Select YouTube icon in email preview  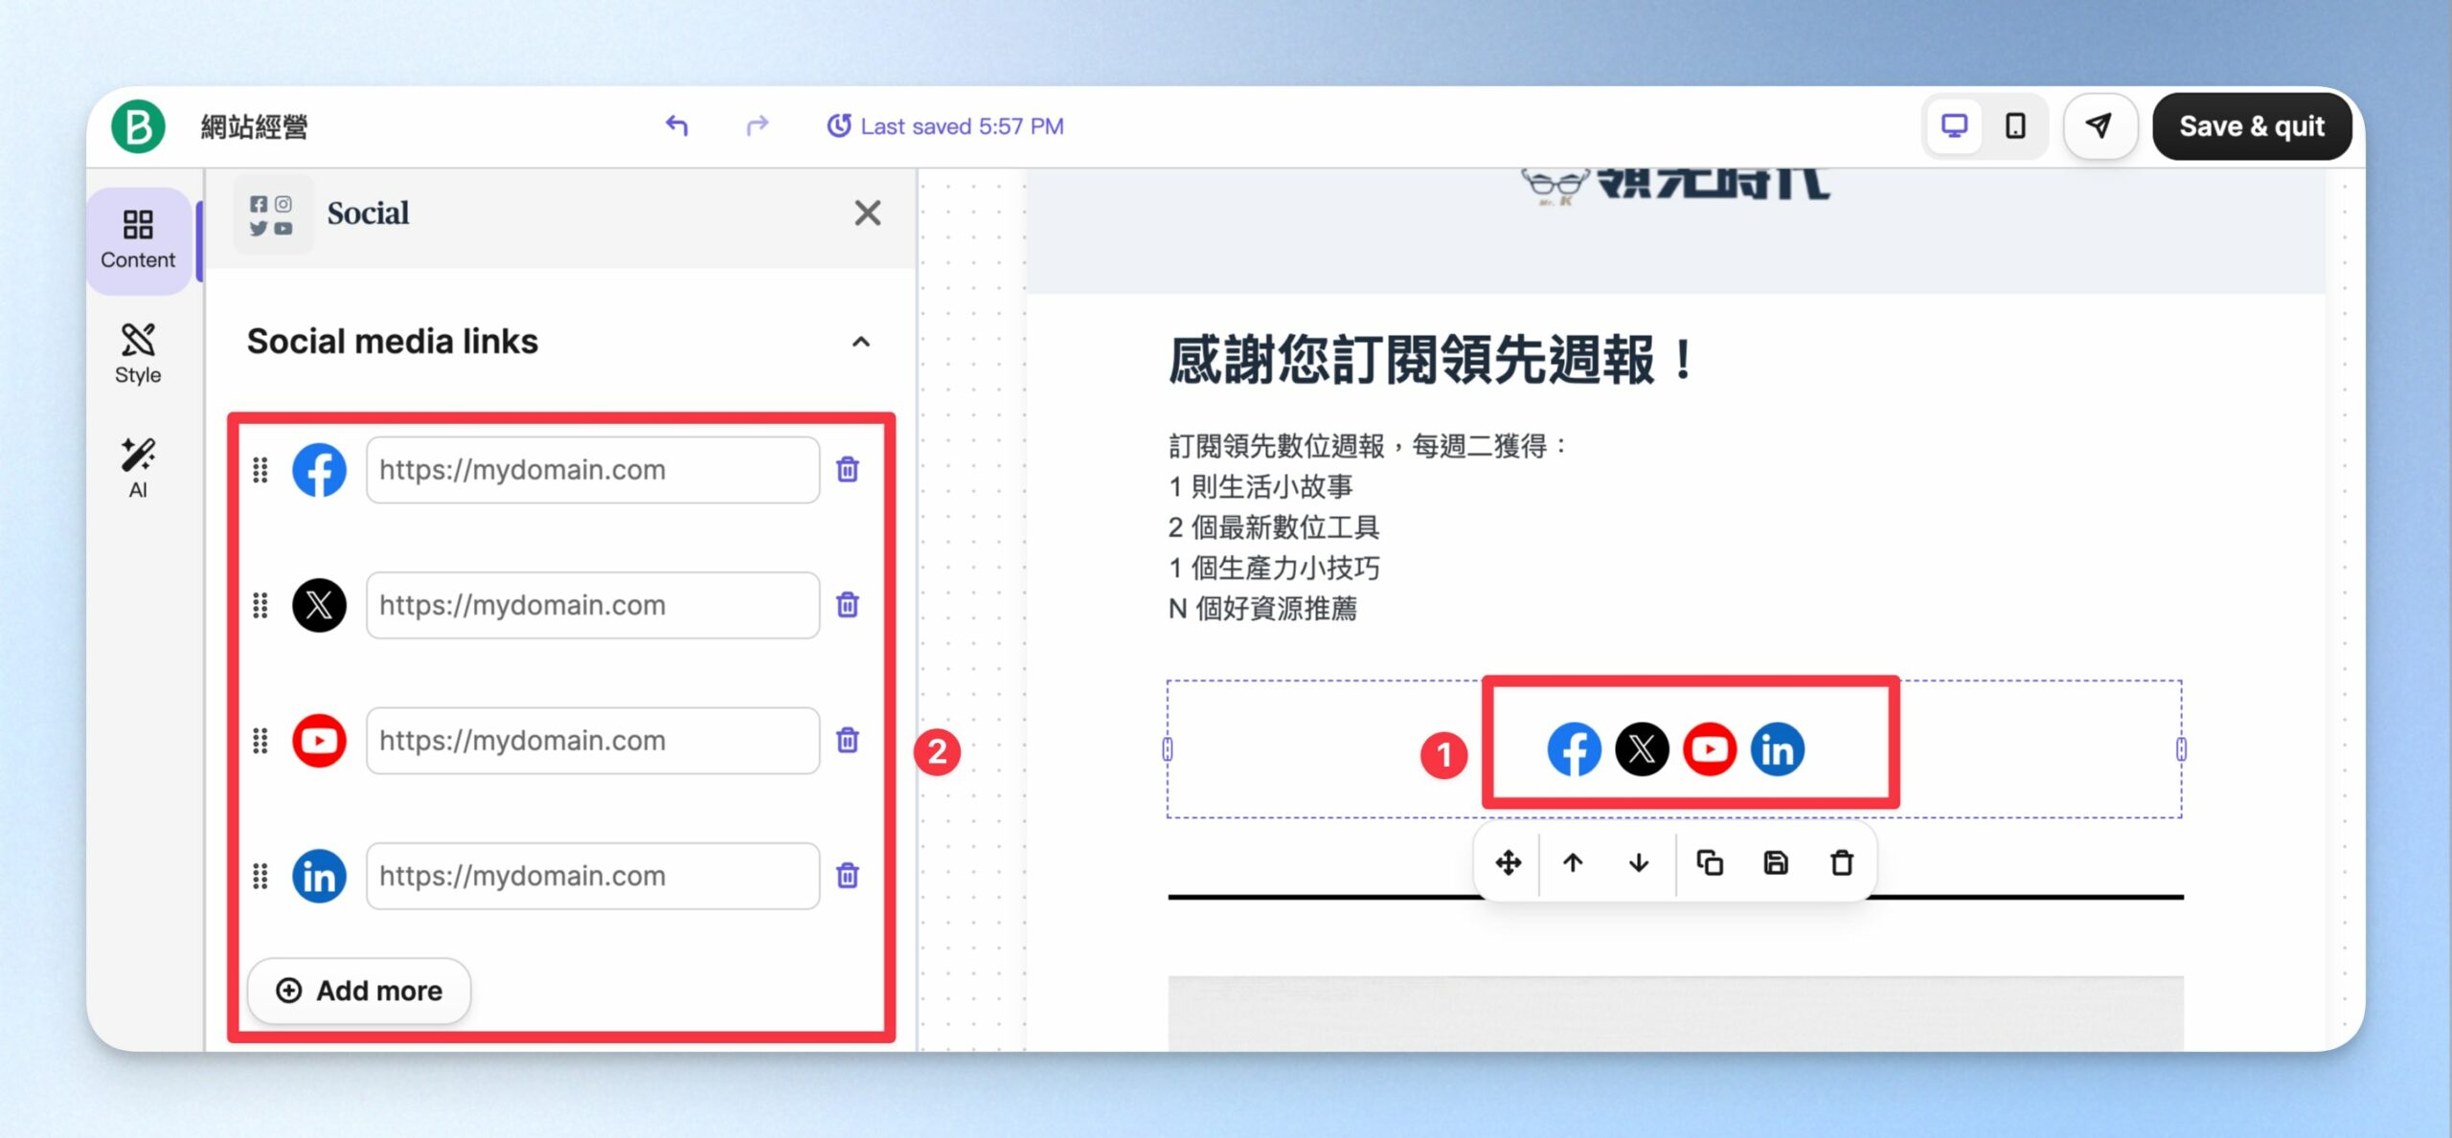(1710, 749)
